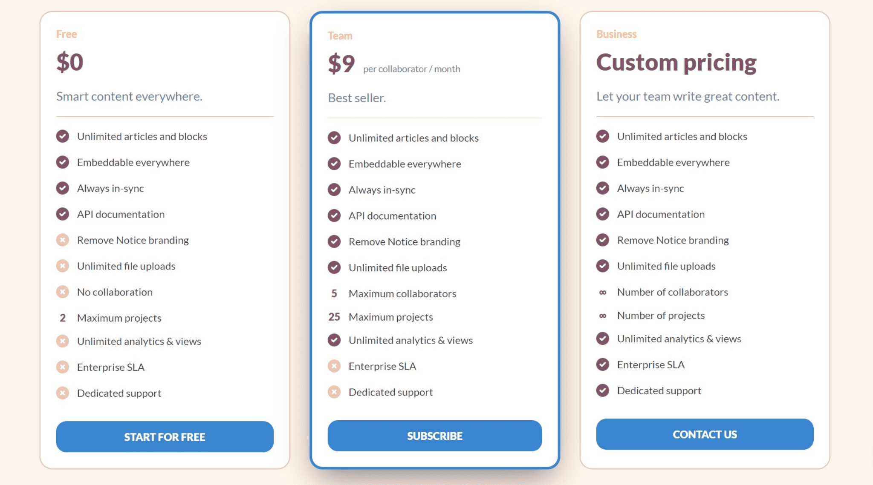The width and height of the screenshot is (873, 485).
Task: Select the Team plan title label
Action: tap(340, 36)
